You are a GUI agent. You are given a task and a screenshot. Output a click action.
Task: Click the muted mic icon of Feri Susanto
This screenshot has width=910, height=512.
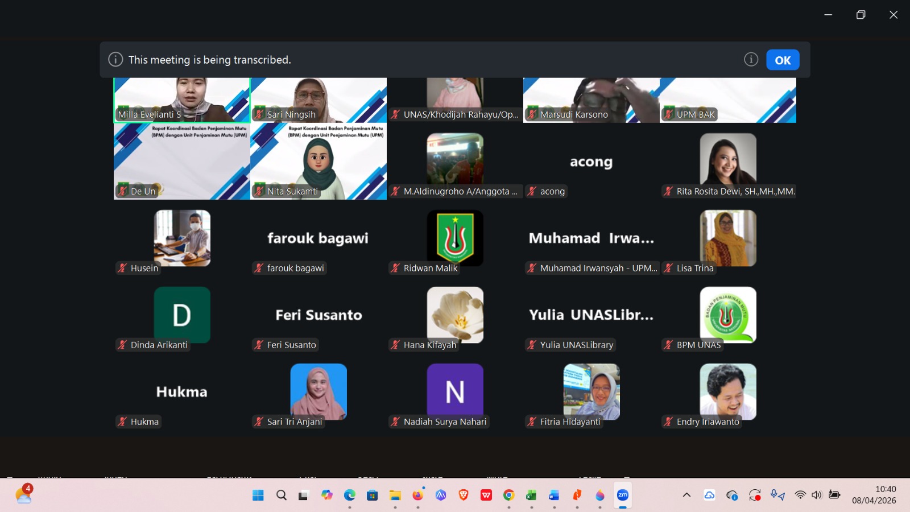[259, 345]
